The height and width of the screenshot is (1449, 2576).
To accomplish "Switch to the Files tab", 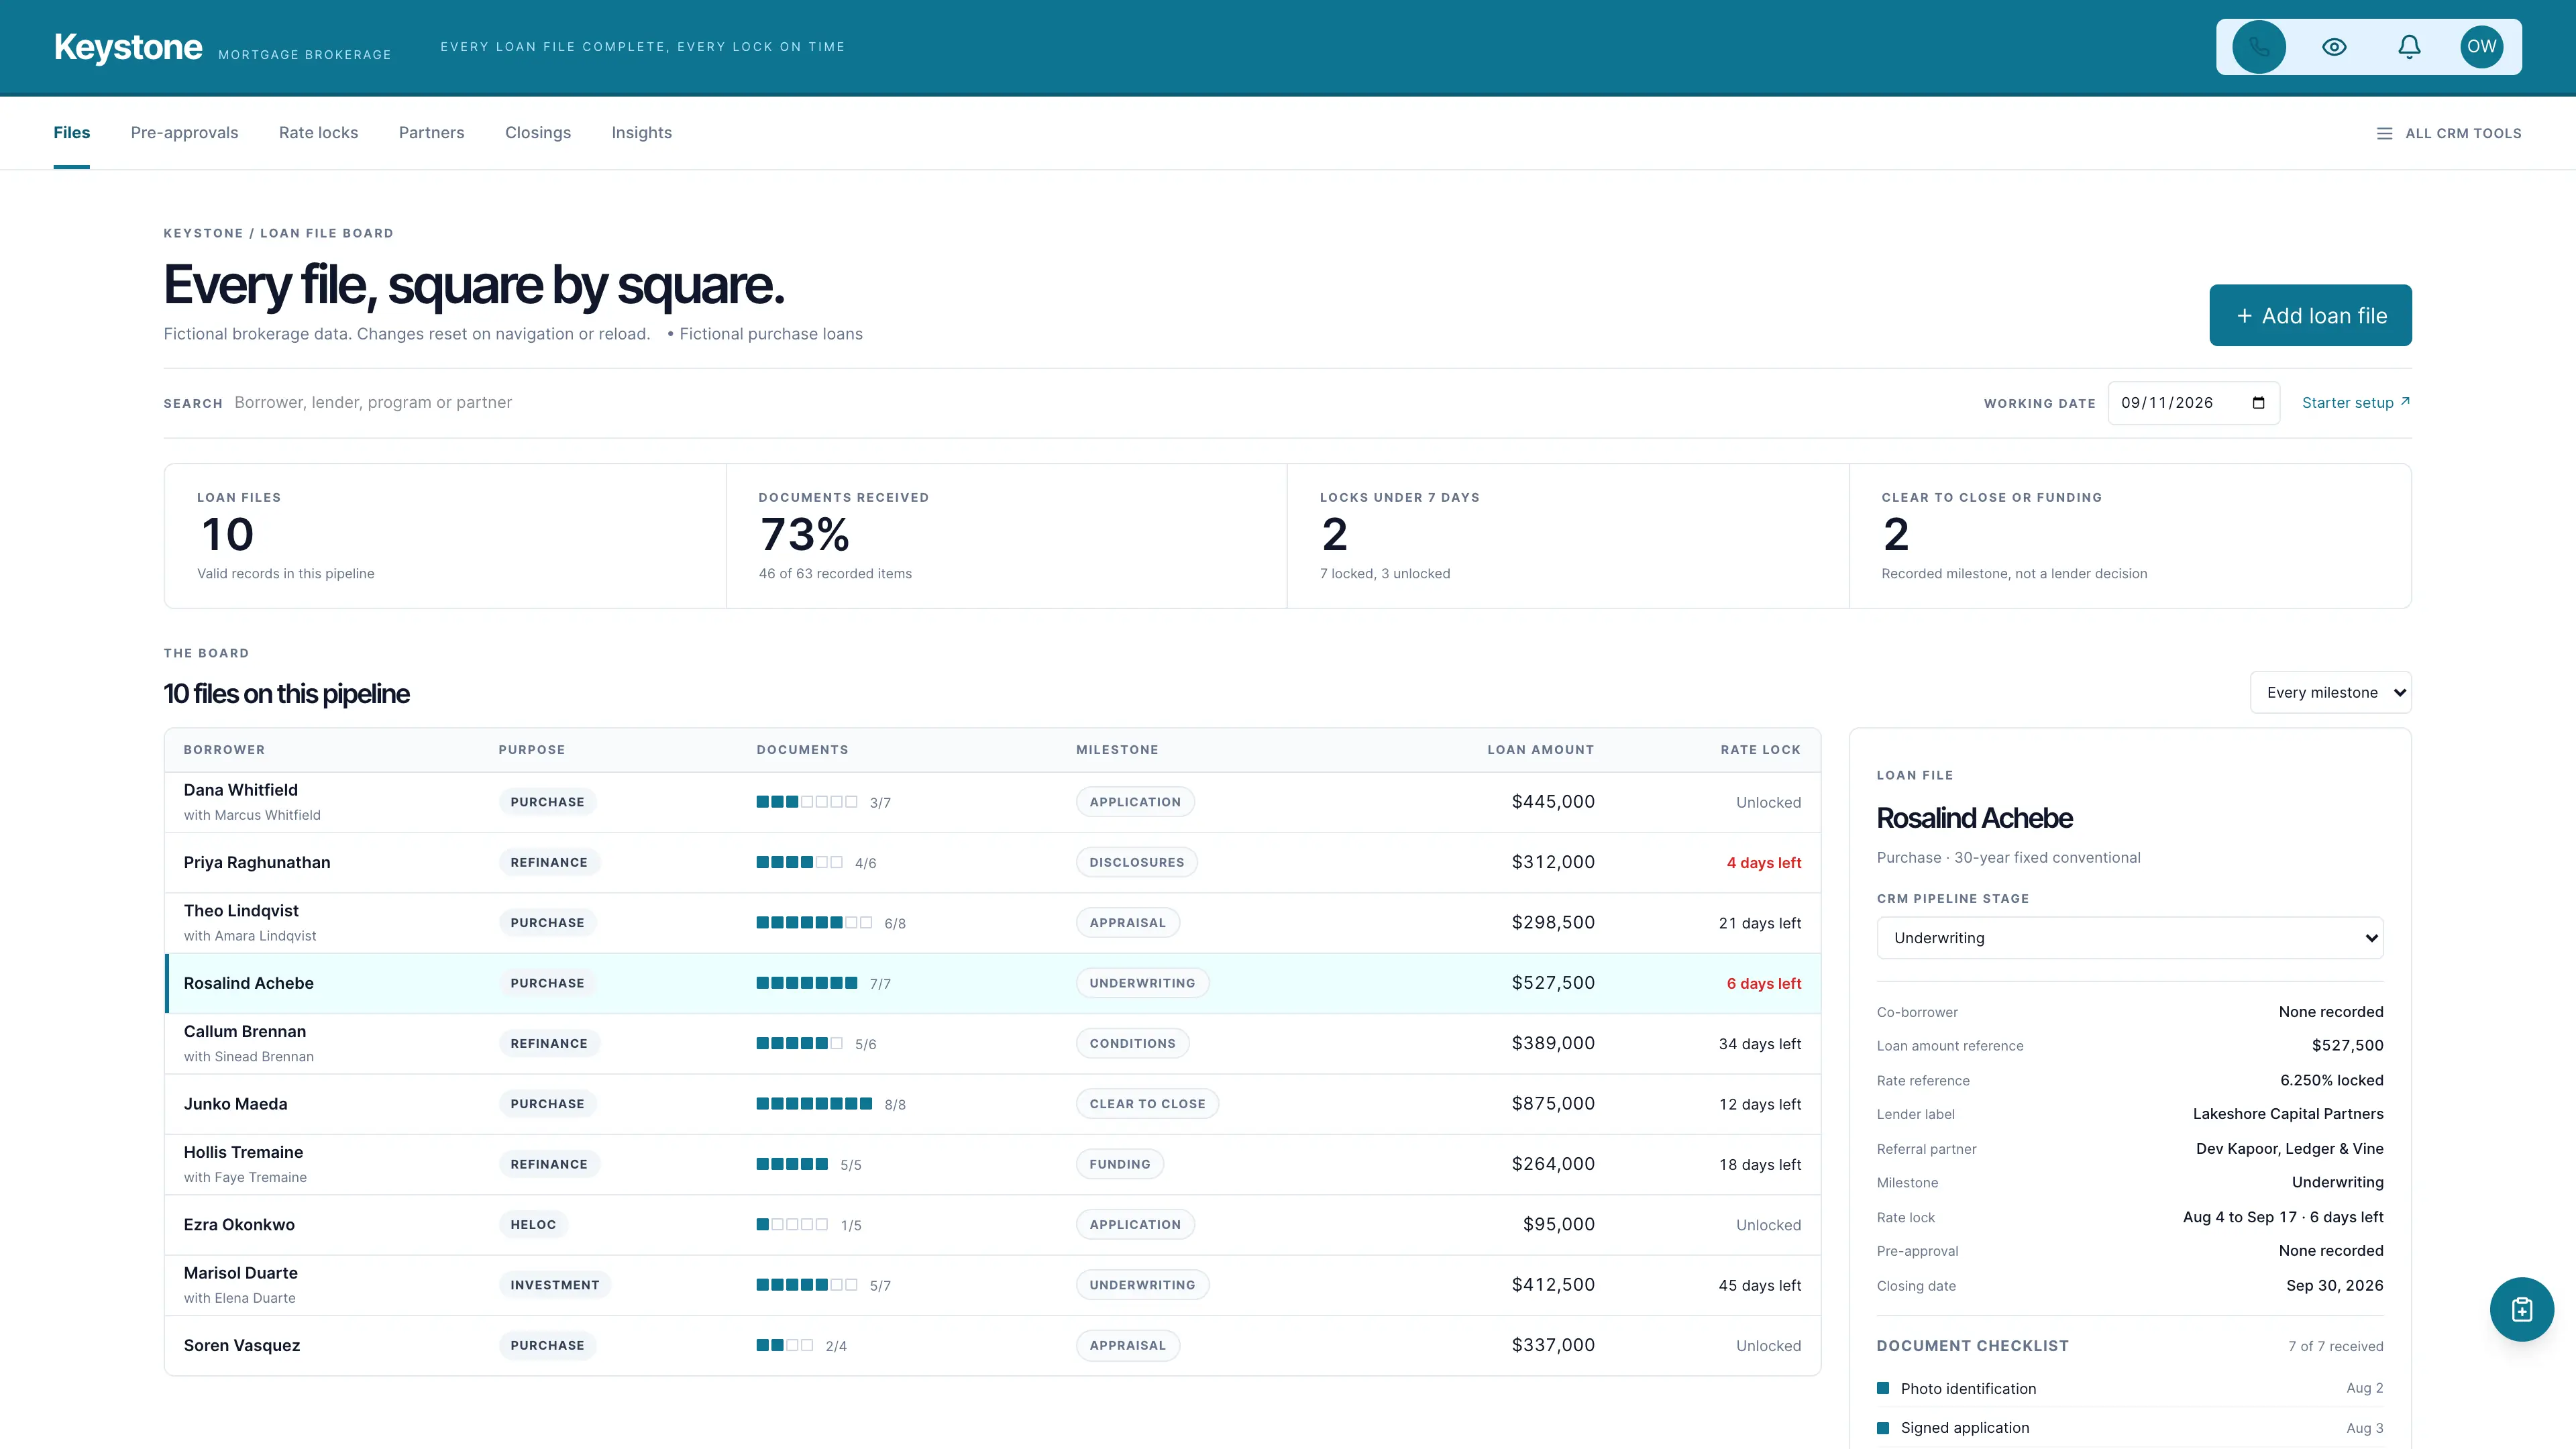I will click(x=72, y=133).
